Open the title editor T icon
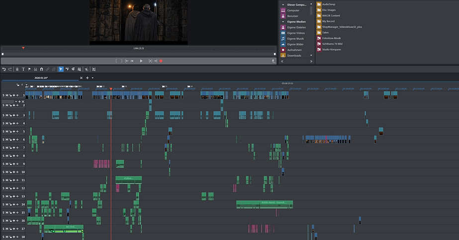The width and height of the screenshot is (459, 240). 23,69
